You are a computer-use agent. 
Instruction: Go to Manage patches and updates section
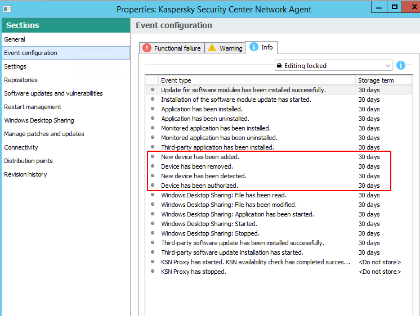tap(66, 134)
